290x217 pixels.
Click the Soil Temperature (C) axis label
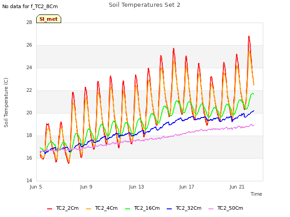click(6, 103)
